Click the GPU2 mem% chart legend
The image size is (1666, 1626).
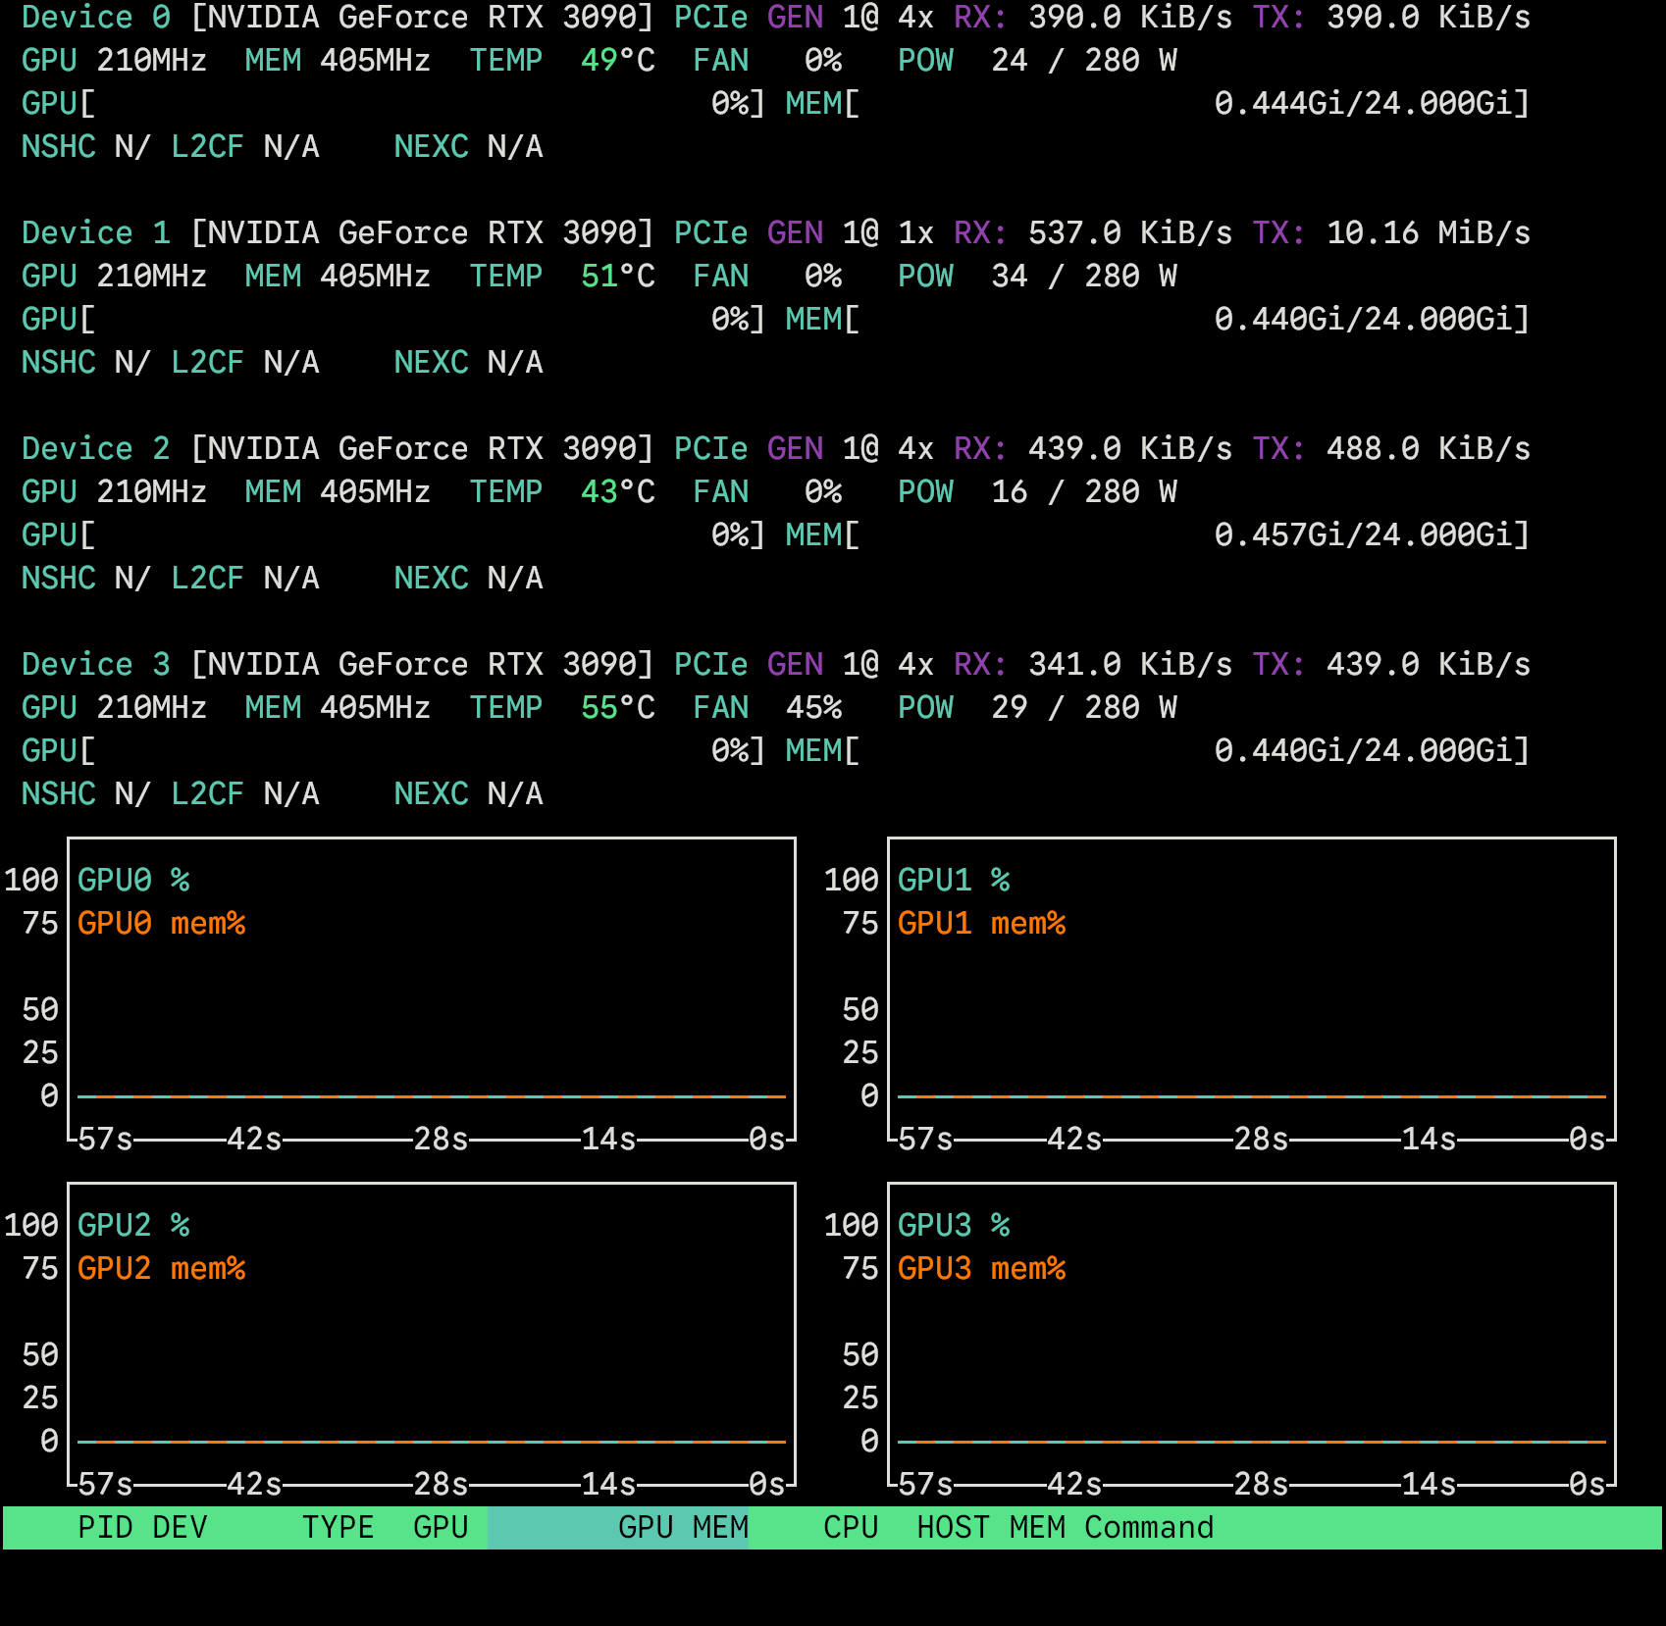coord(161,1268)
